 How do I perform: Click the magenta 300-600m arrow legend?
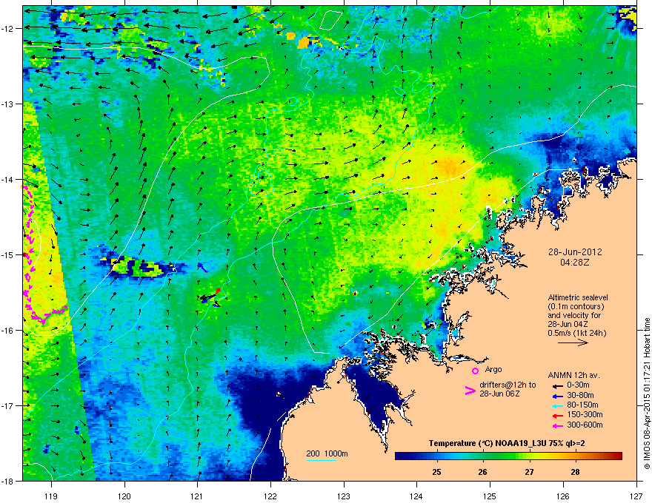[557, 425]
